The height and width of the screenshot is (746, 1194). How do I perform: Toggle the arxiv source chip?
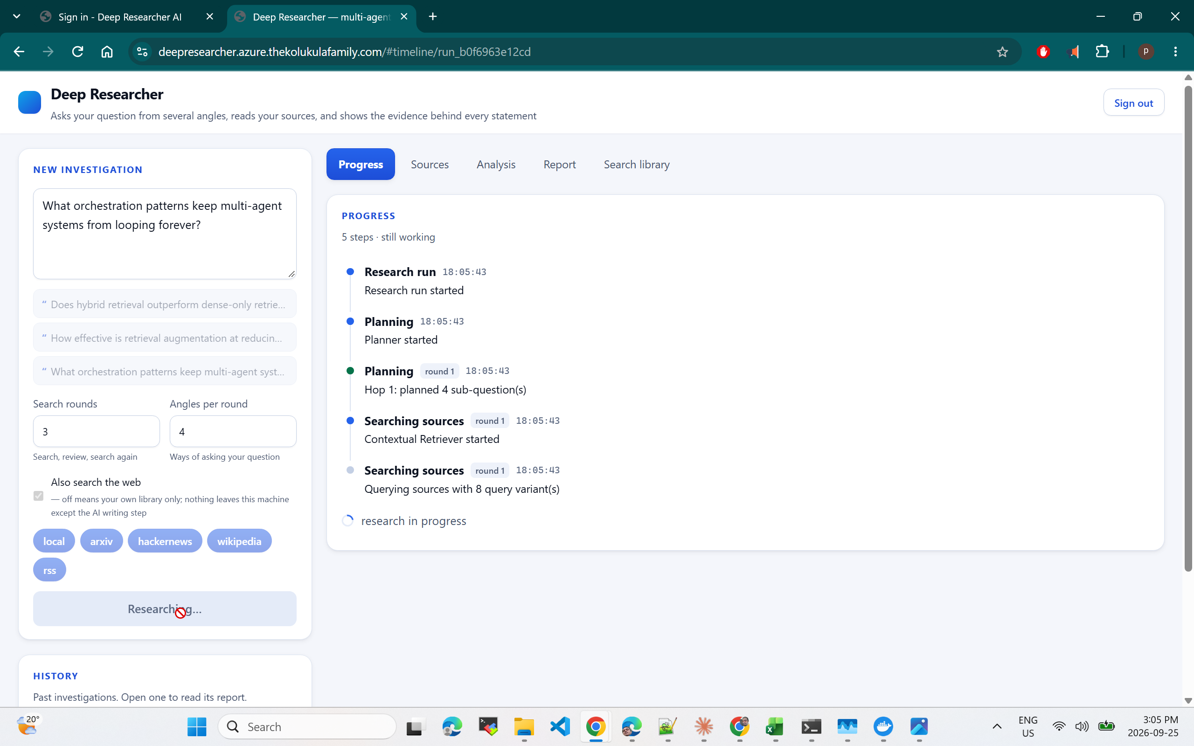pyautogui.click(x=101, y=541)
